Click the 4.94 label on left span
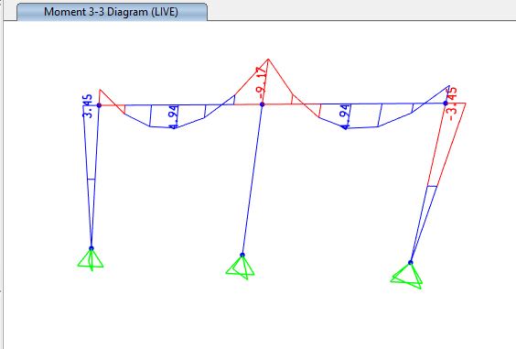516x349 pixels. point(174,116)
